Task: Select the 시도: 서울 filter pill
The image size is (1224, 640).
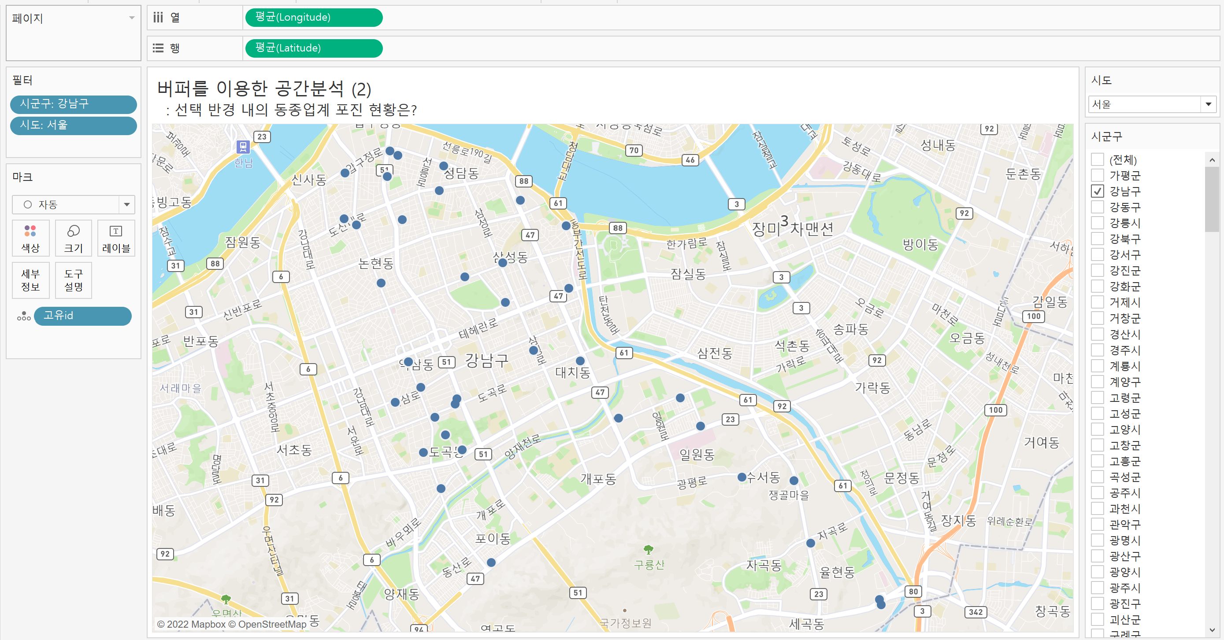Action: 73,125
